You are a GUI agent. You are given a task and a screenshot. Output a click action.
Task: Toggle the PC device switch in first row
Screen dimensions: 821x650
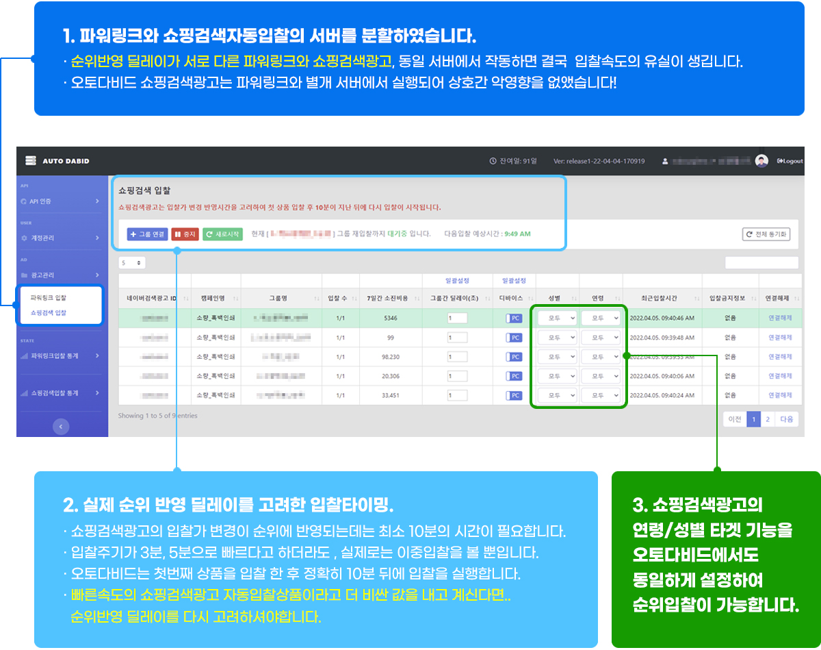(514, 318)
